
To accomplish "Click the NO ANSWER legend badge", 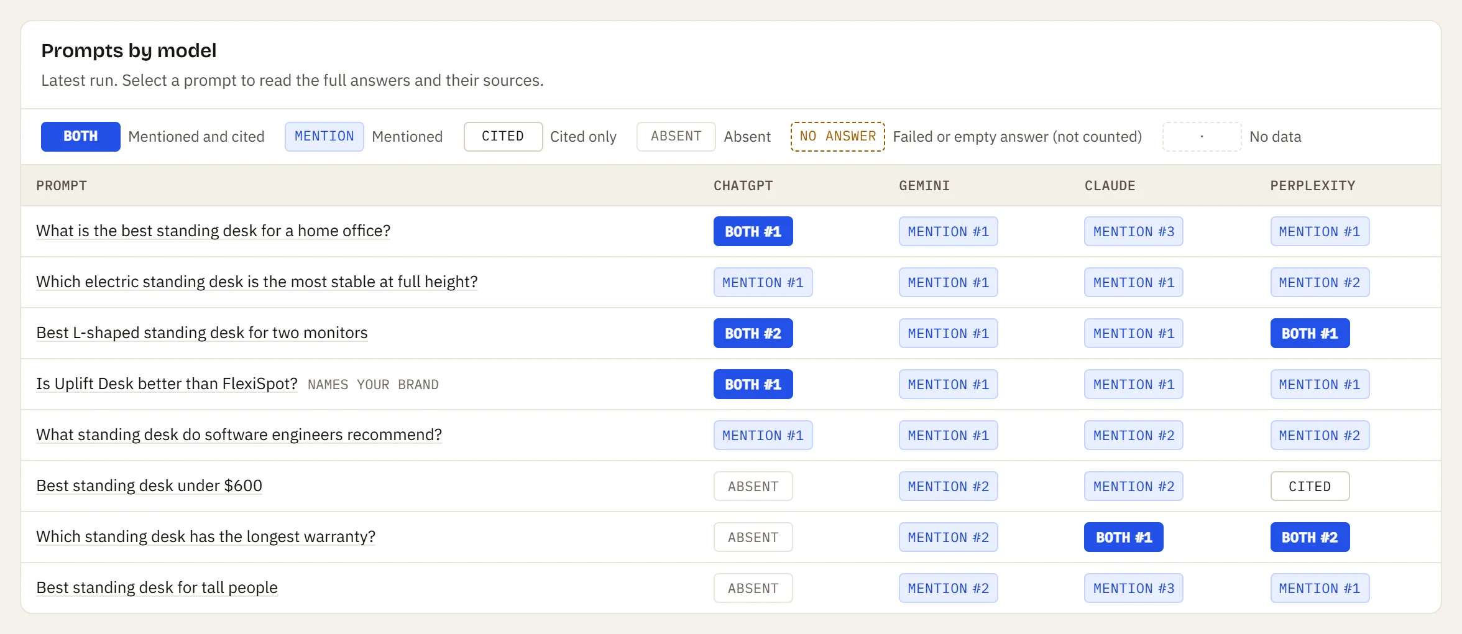I will point(837,136).
